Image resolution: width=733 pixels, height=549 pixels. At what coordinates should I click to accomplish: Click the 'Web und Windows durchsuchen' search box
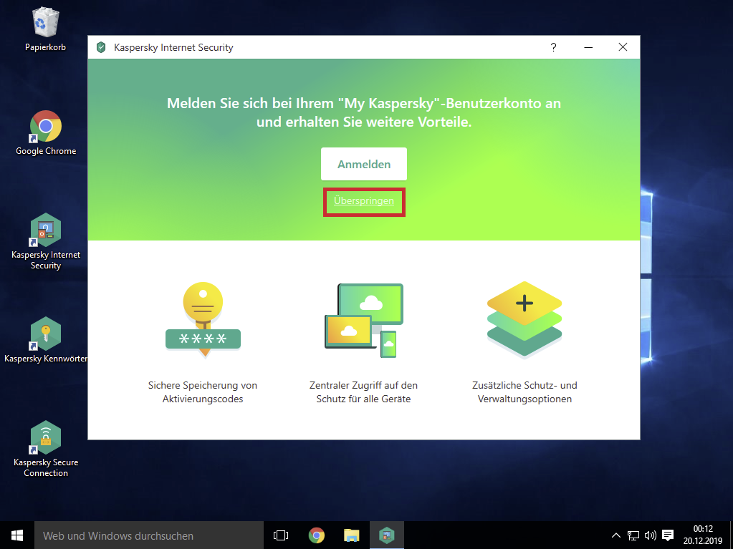[x=148, y=535]
